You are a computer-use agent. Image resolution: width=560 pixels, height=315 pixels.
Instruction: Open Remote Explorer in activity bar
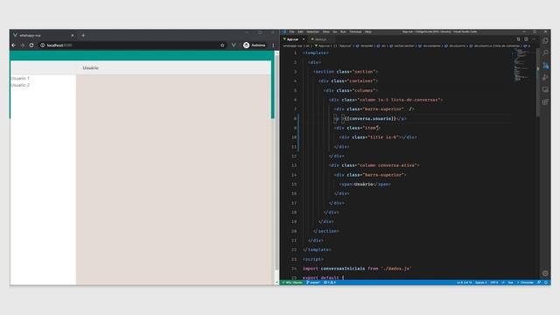(x=545, y=89)
